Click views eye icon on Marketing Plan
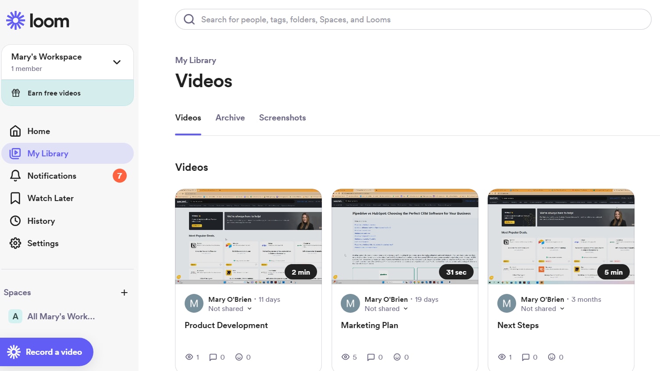Image resolution: width=660 pixels, height=371 pixels. (x=346, y=357)
